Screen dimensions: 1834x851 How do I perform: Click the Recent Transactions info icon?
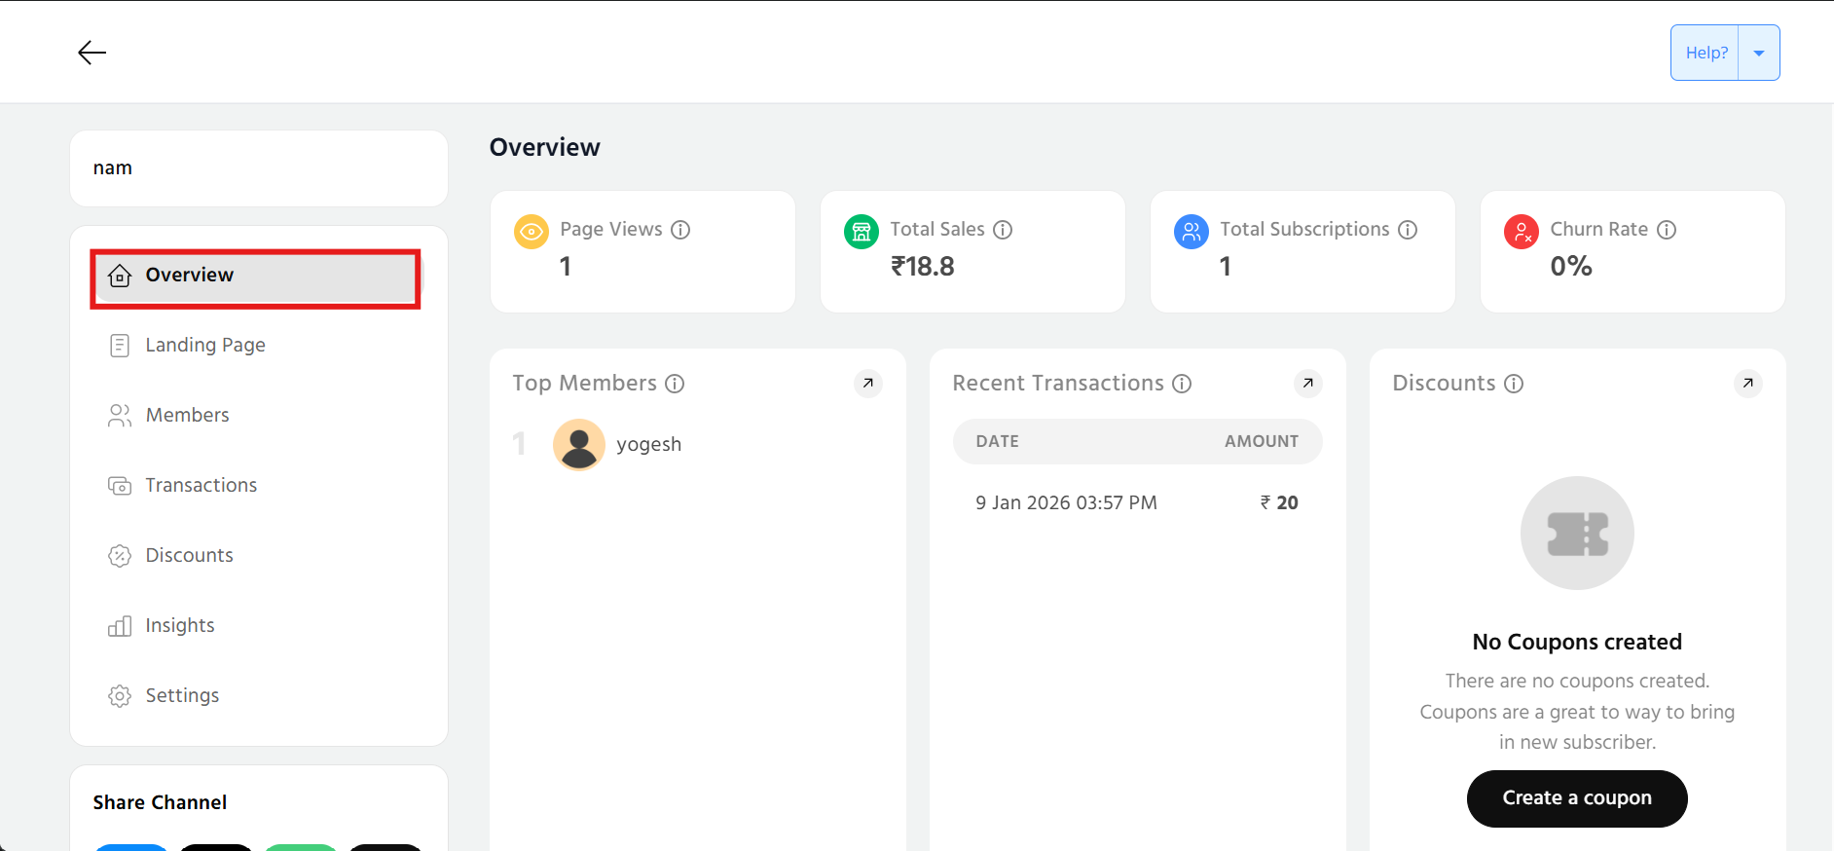[1182, 384]
